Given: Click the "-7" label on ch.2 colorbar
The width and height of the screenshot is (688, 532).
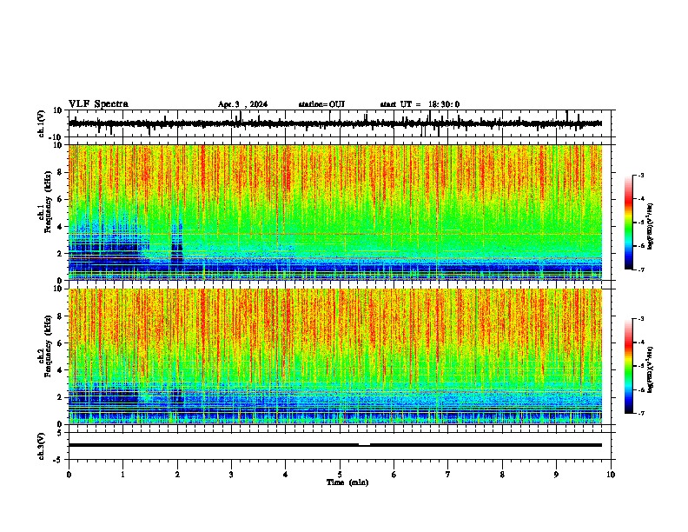Looking at the screenshot, I should pyautogui.click(x=640, y=413).
